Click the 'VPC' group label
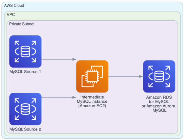This screenshot has height=140, width=184. (11, 15)
